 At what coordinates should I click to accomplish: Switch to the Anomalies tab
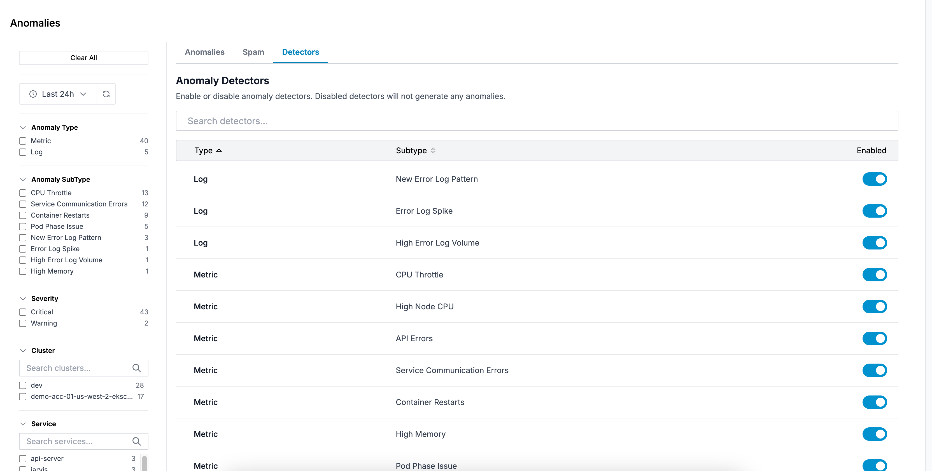click(x=204, y=52)
